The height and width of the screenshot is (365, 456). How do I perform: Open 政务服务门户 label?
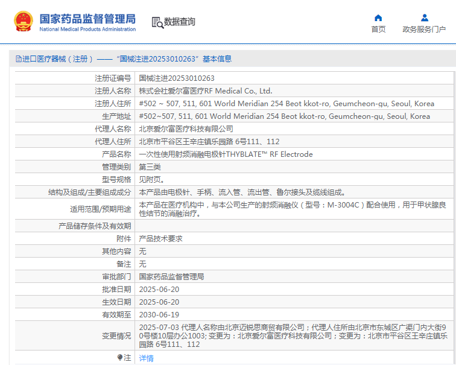click(424, 30)
